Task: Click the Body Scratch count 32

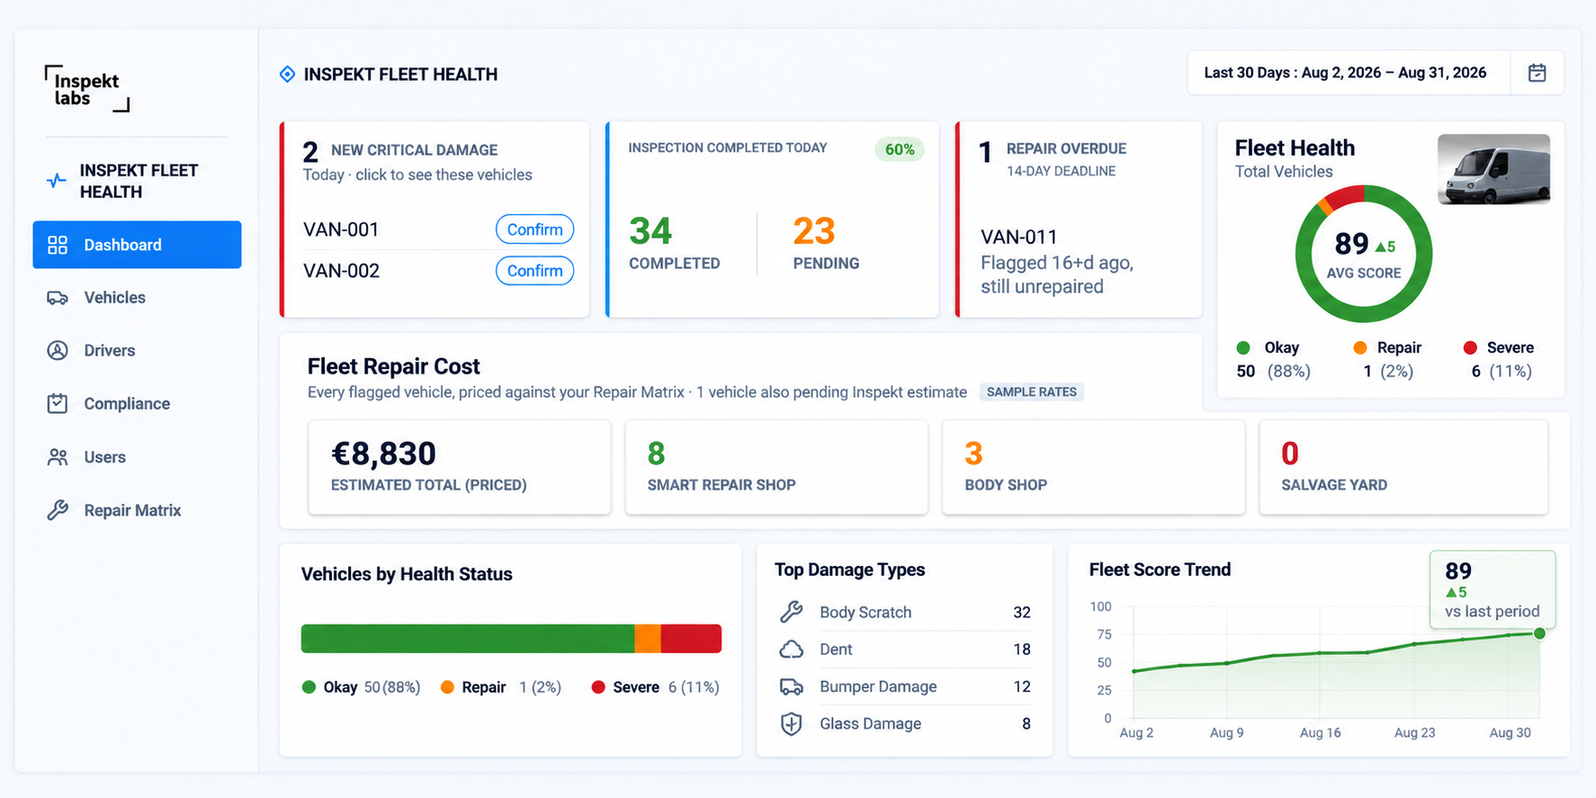Action: 1022,613
